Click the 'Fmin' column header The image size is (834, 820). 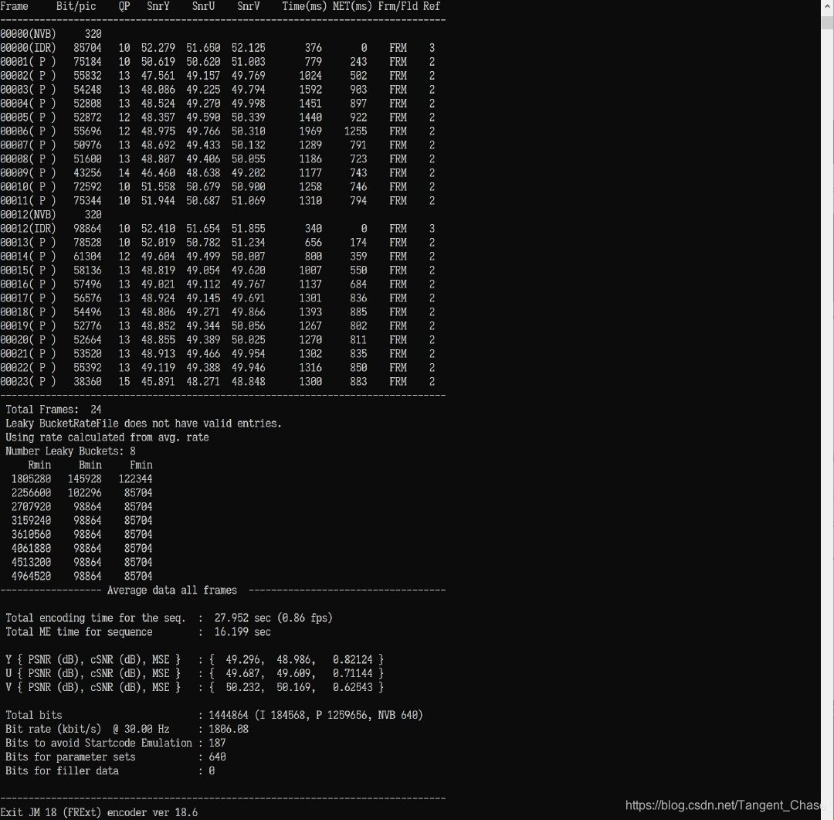pos(141,464)
